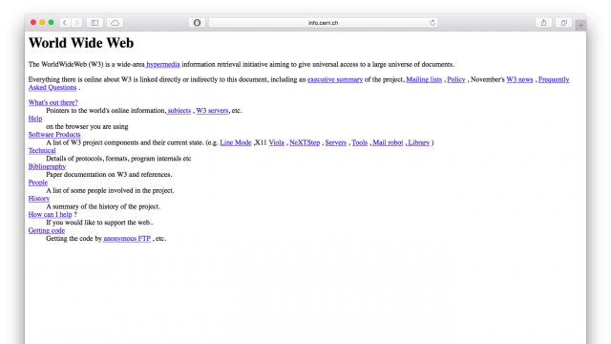The image size is (611, 344).
Task: Click the info.cern.ch address bar
Action: pos(323,23)
